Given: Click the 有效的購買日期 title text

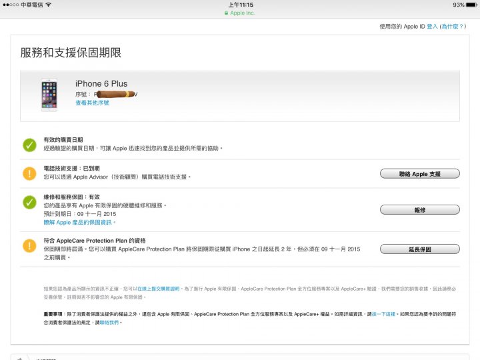Looking at the screenshot, I should point(63,140).
